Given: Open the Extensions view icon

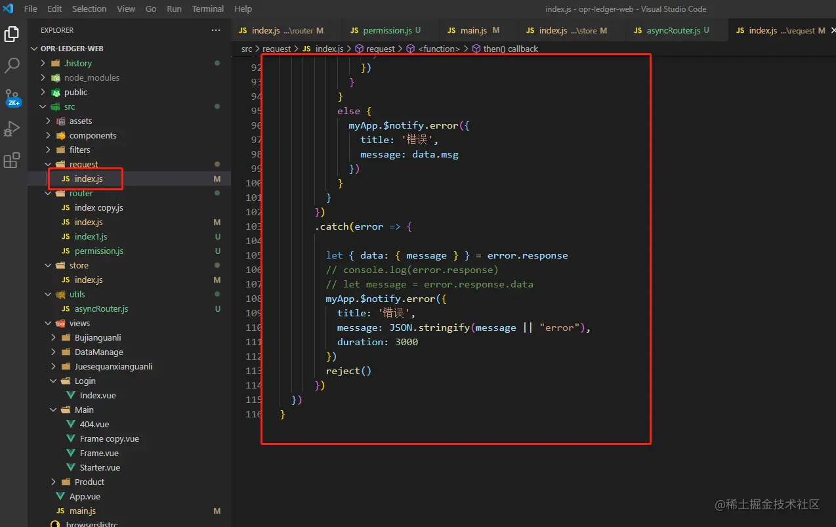Looking at the screenshot, I should point(12,161).
